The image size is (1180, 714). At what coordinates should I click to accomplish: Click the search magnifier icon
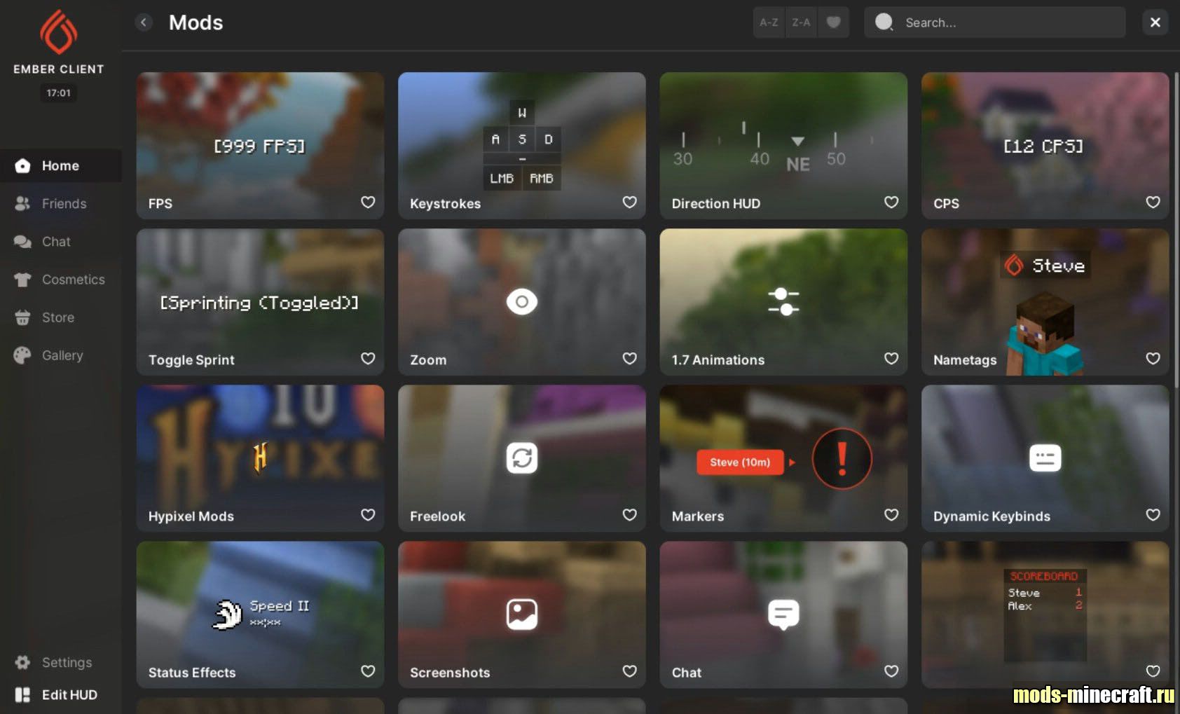[x=884, y=22]
